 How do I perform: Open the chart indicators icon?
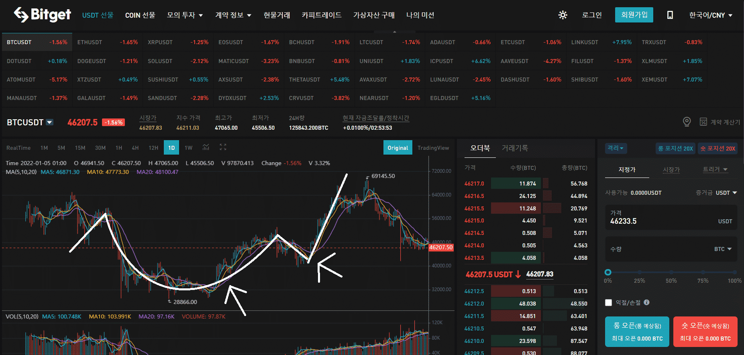206,147
